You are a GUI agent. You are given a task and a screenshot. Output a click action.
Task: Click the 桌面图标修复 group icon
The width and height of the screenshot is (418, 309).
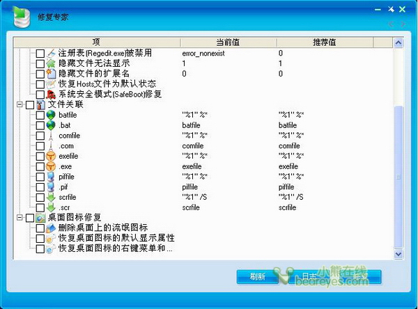click(40, 218)
